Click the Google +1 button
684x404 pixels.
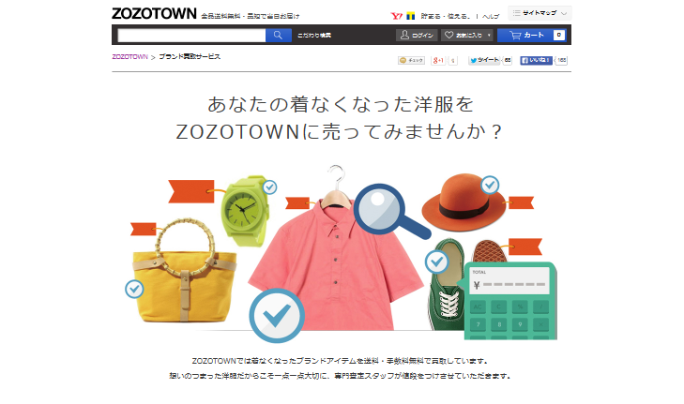tap(438, 61)
